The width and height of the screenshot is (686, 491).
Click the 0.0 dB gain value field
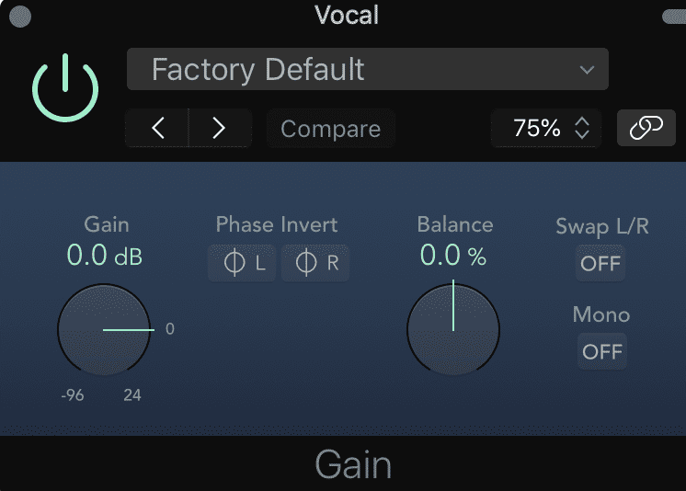click(x=105, y=256)
